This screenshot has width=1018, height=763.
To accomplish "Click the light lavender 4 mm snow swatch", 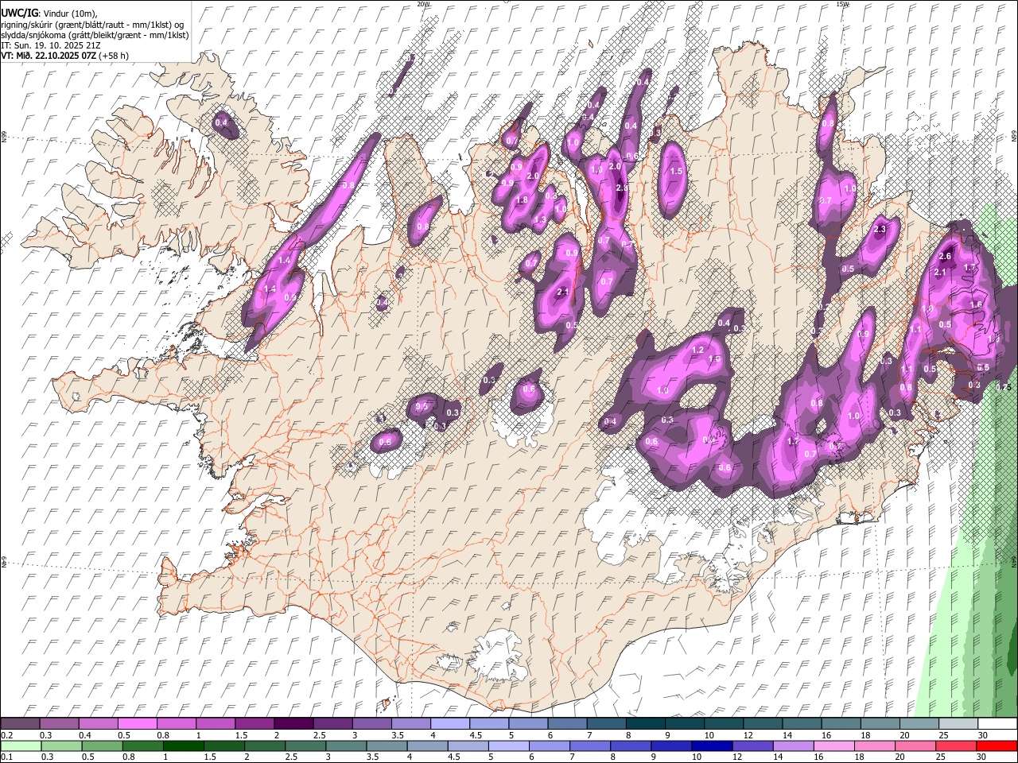I will tap(450, 723).
